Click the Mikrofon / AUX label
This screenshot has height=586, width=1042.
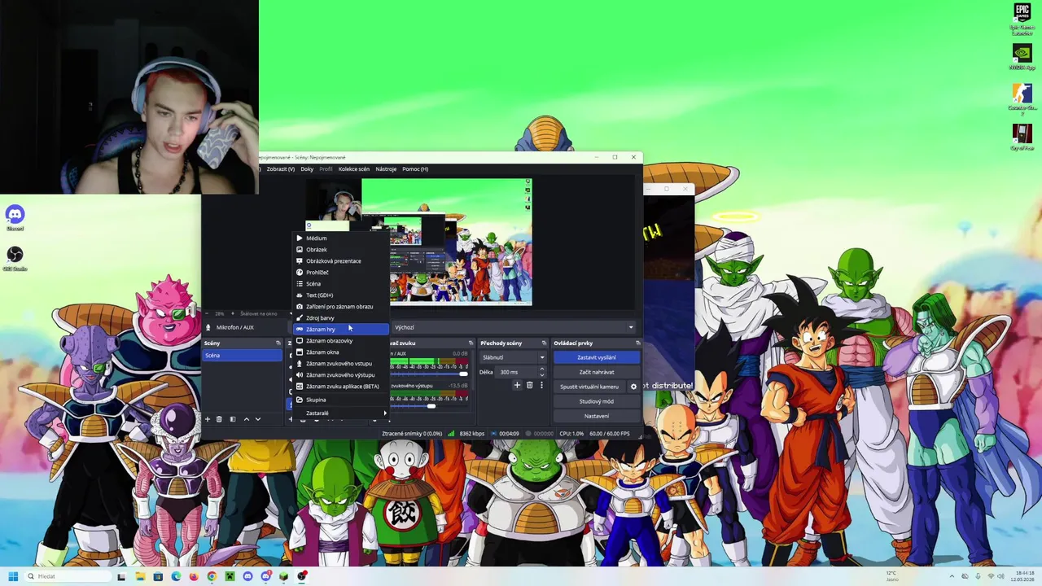click(235, 327)
